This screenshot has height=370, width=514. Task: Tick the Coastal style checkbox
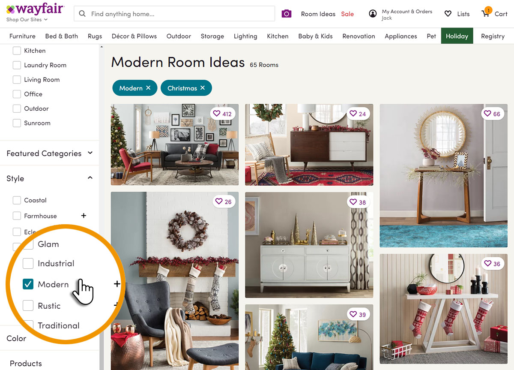17,200
